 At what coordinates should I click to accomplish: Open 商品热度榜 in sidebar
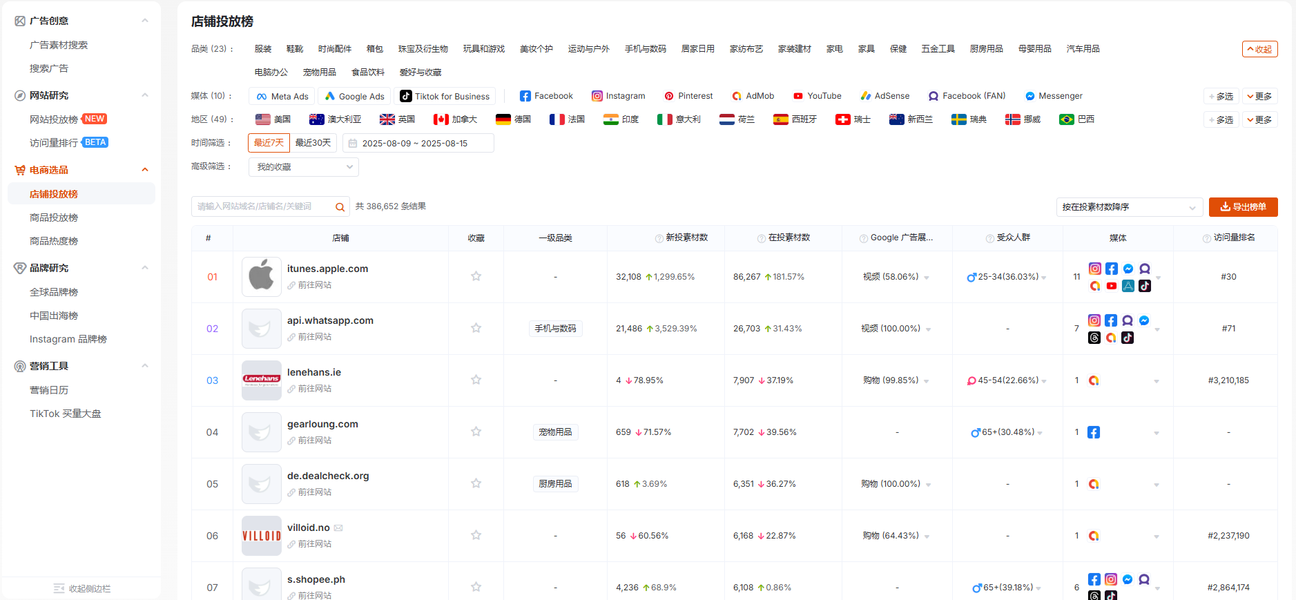click(x=54, y=241)
